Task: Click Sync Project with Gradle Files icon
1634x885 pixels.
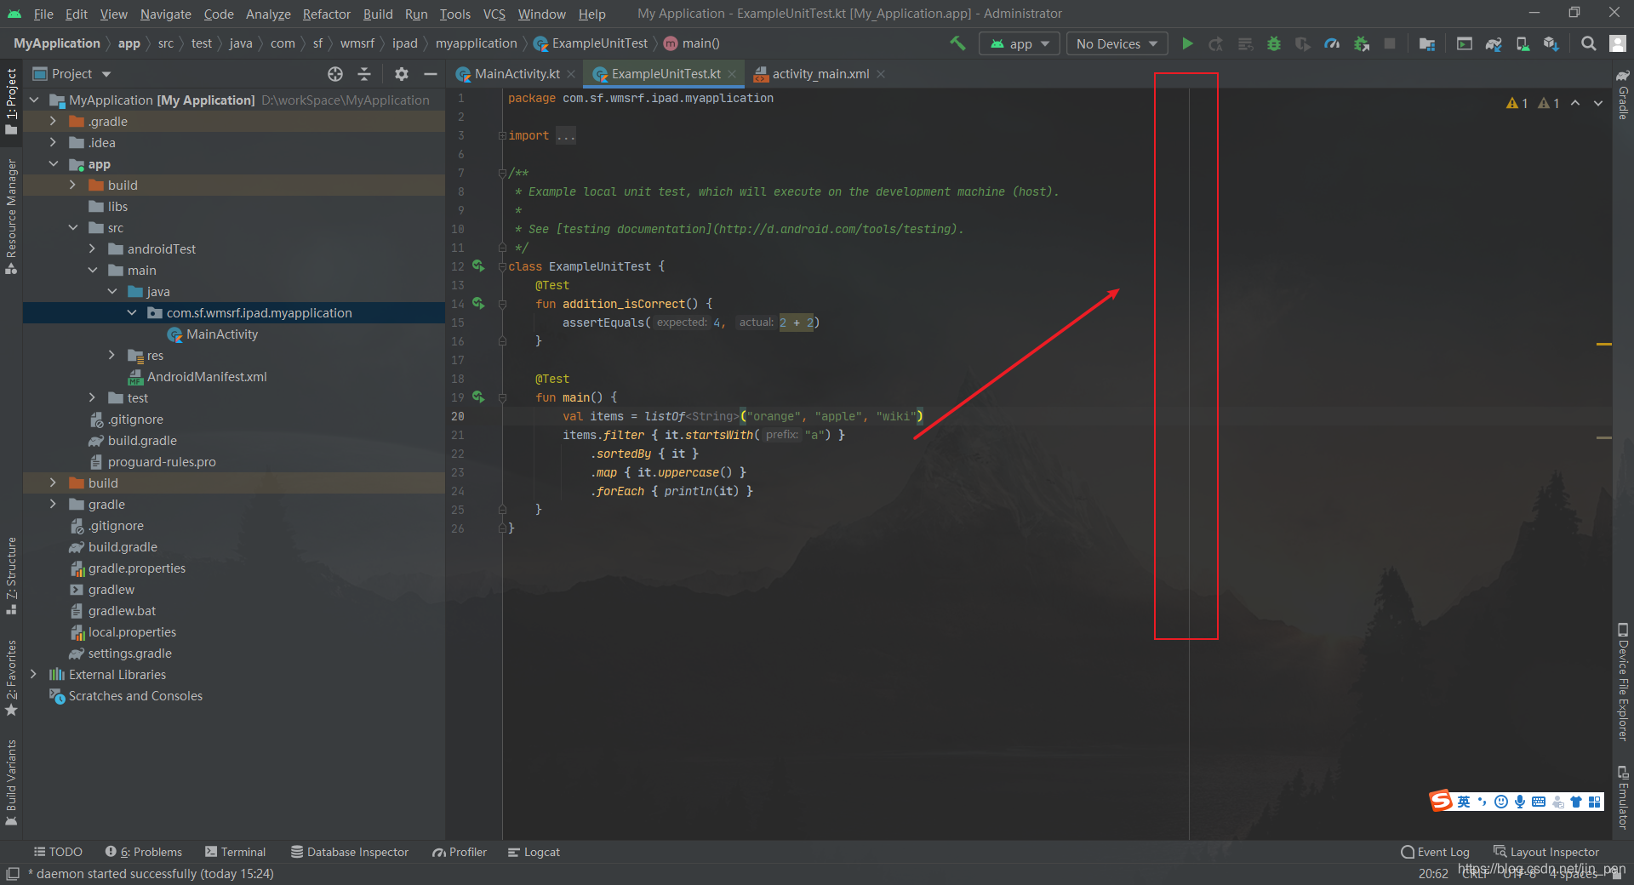Action: tap(1494, 43)
